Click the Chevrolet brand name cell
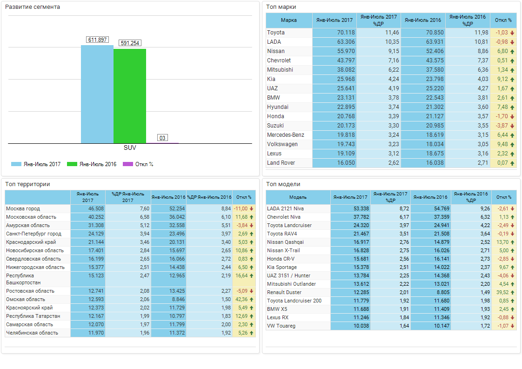This screenshot has width=522, height=369. [x=289, y=60]
